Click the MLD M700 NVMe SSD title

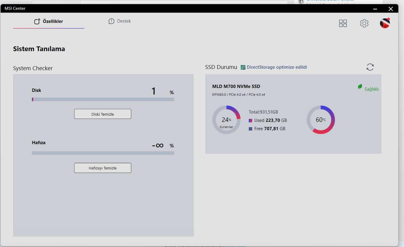point(236,86)
